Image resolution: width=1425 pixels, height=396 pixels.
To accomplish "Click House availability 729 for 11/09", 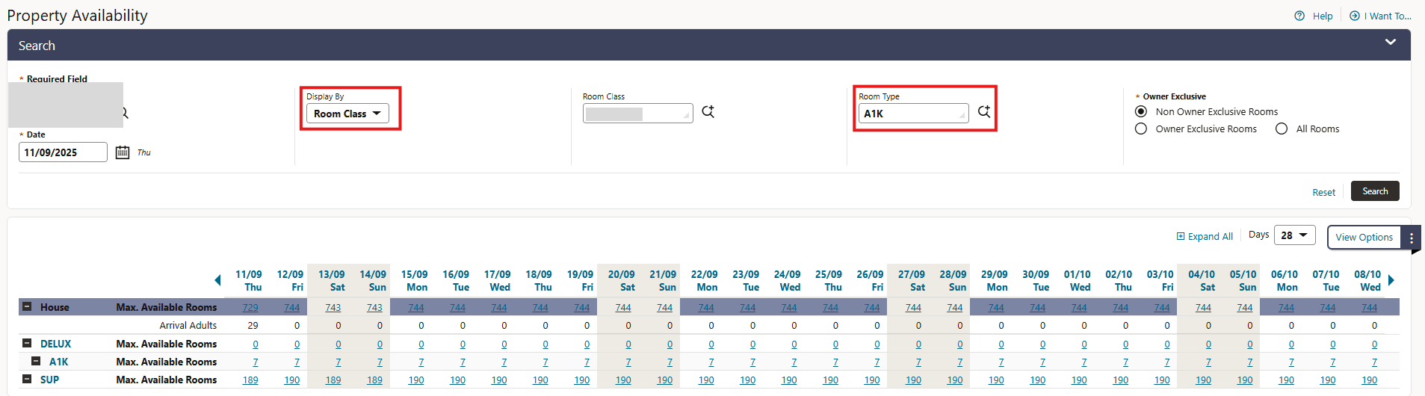I will (x=250, y=308).
